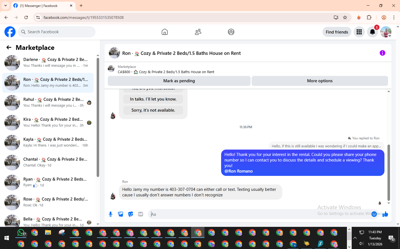
Task: Click browser back arrow
Action: click(6, 17)
